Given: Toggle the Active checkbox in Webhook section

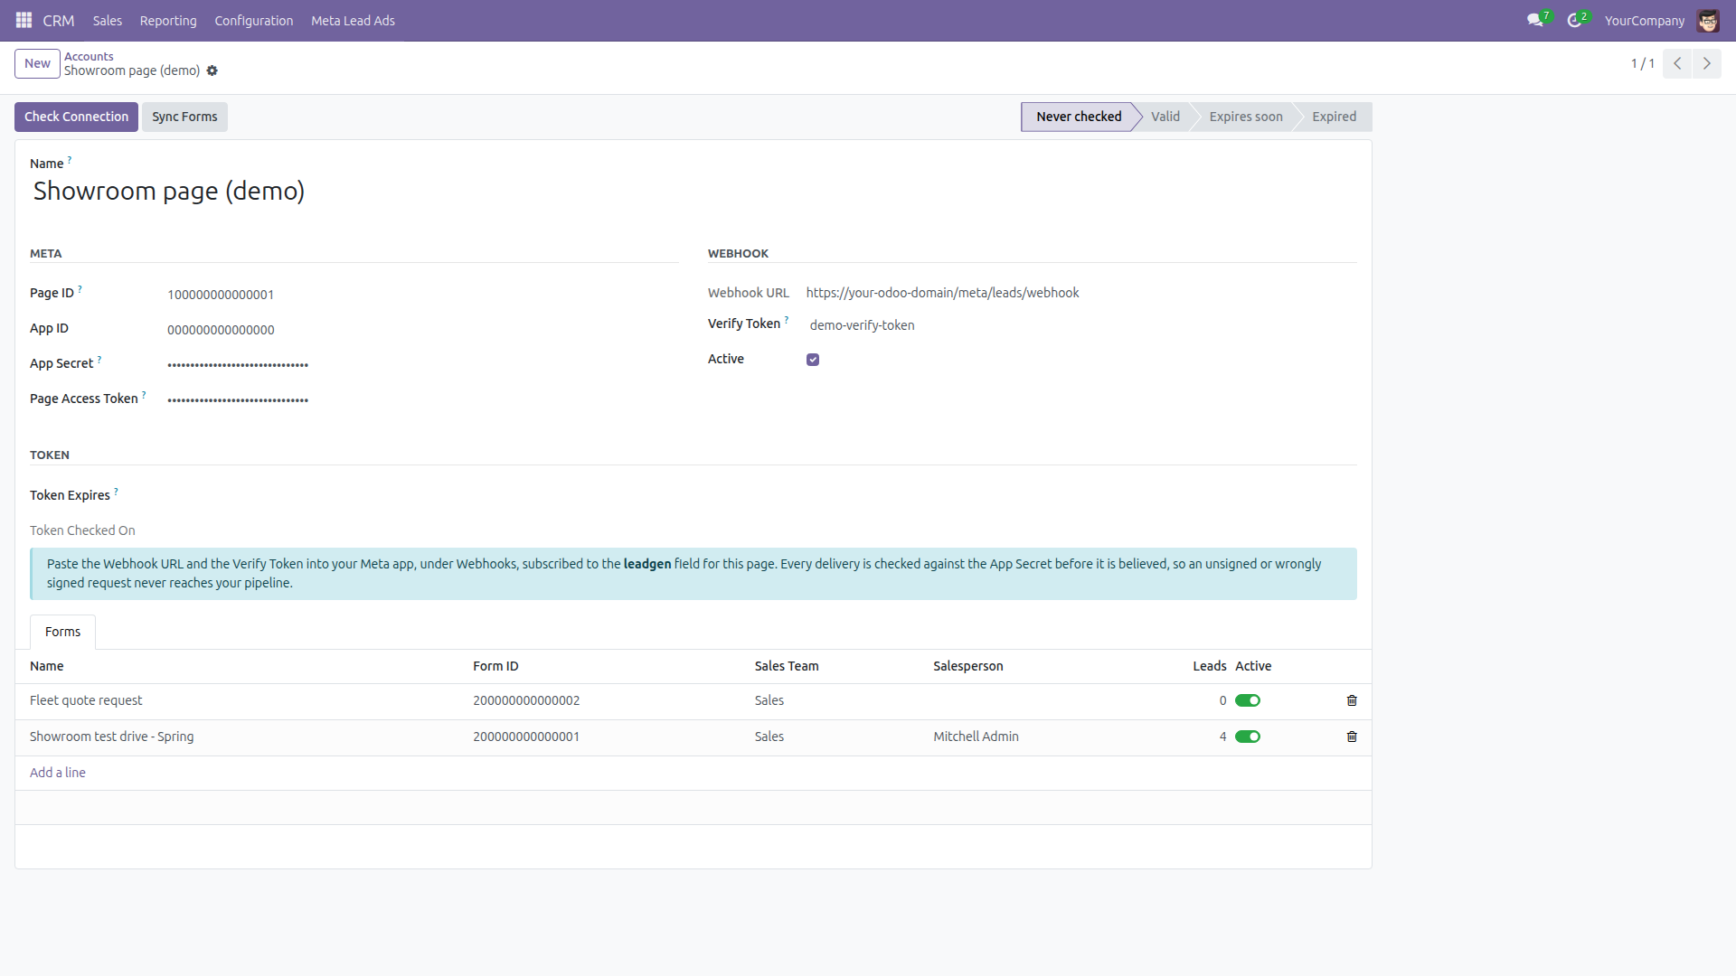Looking at the screenshot, I should pyautogui.click(x=813, y=360).
